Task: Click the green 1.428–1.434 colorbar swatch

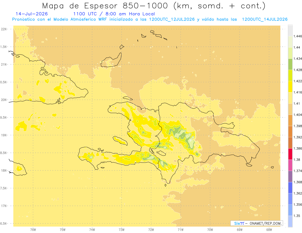Action: pyautogui.click(x=290, y=64)
